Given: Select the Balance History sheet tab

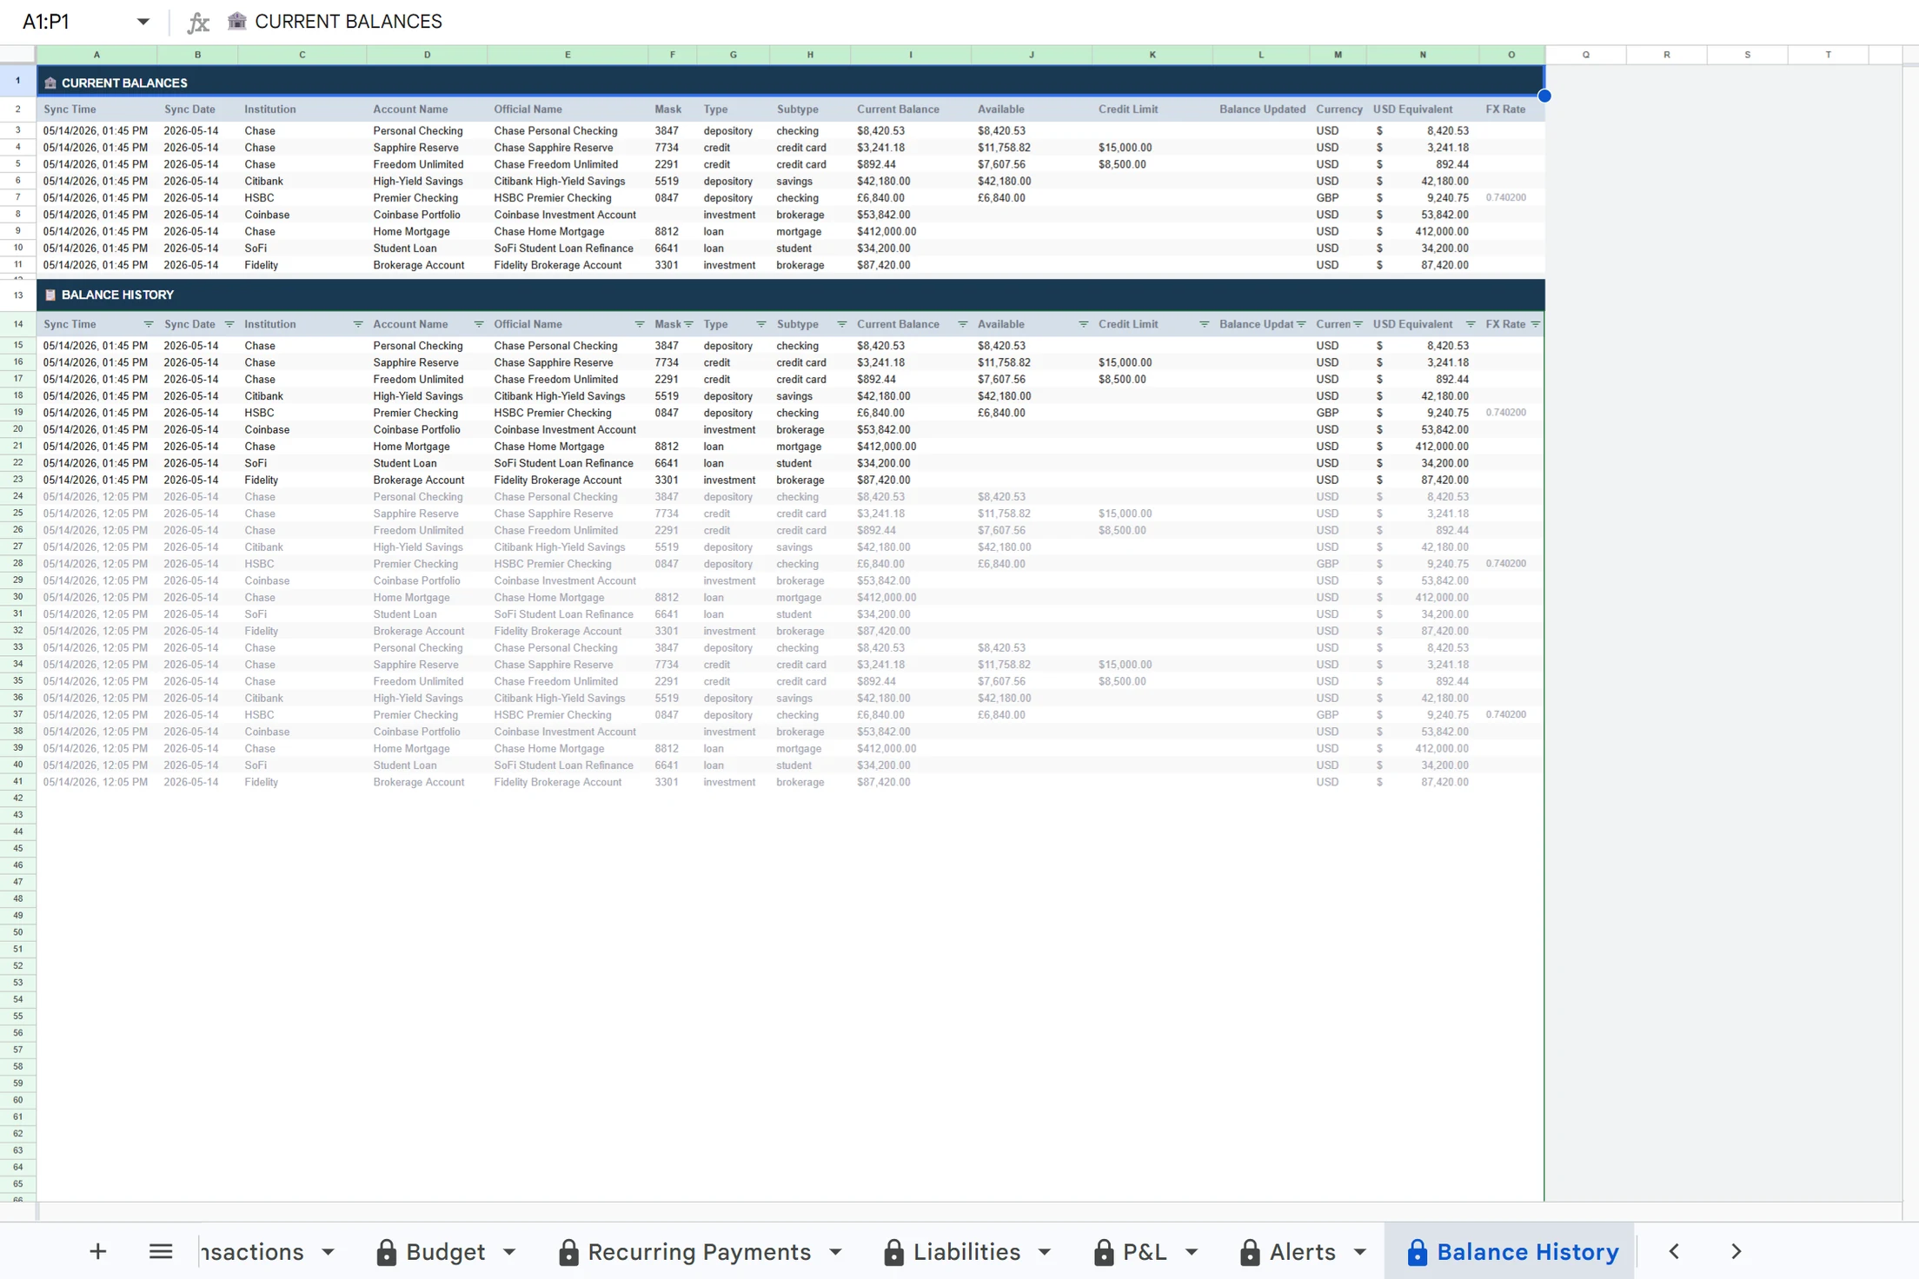Looking at the screenshot, I should pyautogui.click(x=1511, y=1252).
